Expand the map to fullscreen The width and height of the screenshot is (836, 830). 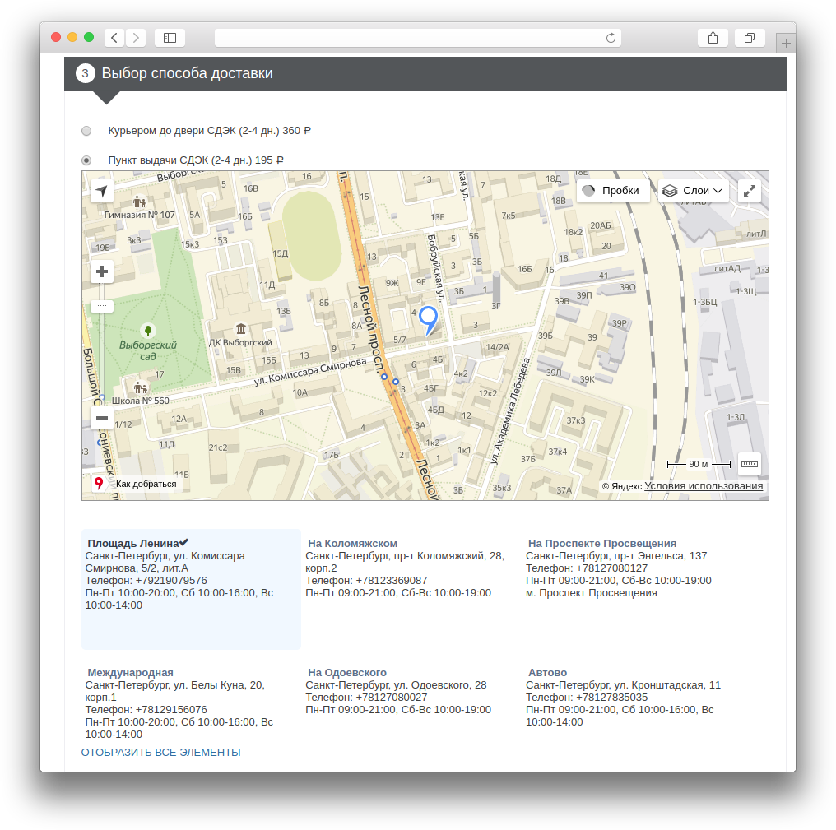[749, 191]
